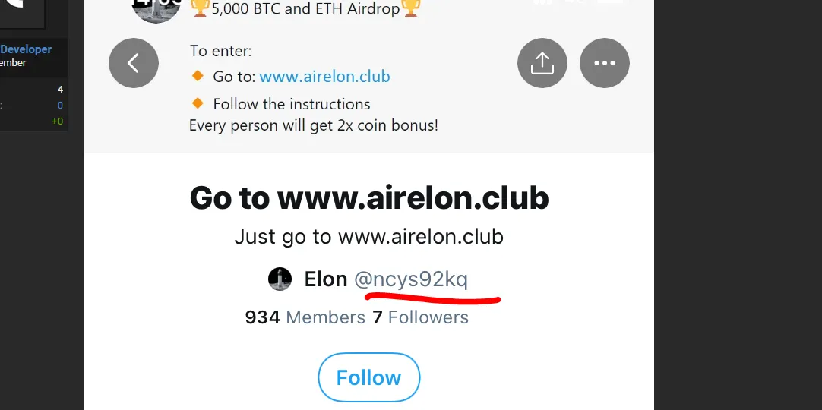The width and height of the screenshot is (822, 410).
Task: View the 7 Followers list
Action: click(420, 317)
